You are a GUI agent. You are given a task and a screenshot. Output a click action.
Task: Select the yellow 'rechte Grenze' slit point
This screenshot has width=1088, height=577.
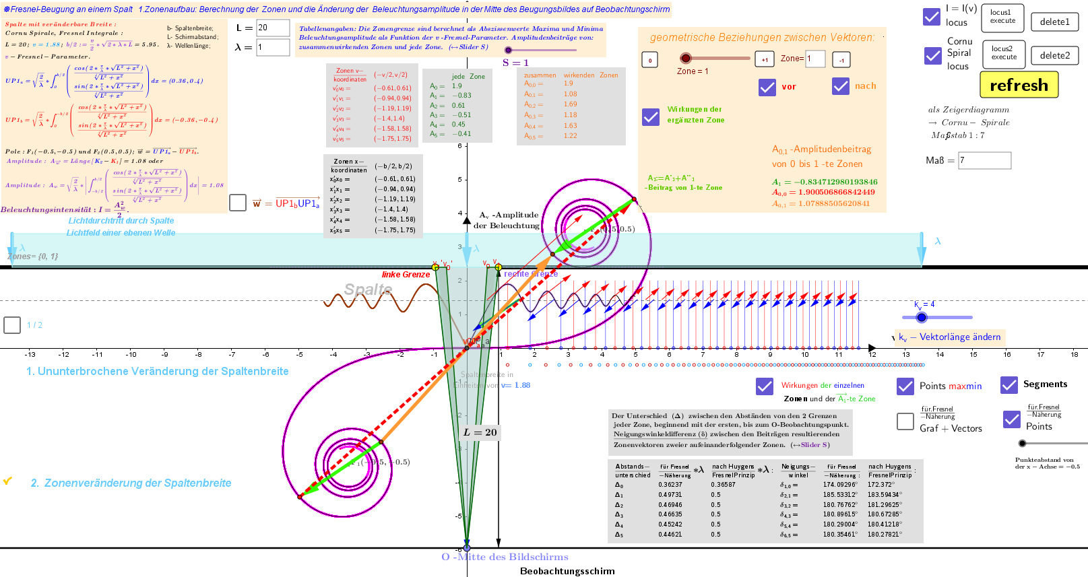point(499,267)
